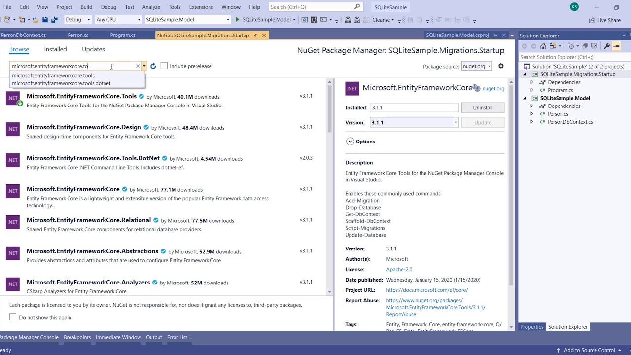Viewport: 631px width, 355px height.
Task: Collapse the SQLiteSample.Migrations.Startup project node
Action: click(525, 74)
